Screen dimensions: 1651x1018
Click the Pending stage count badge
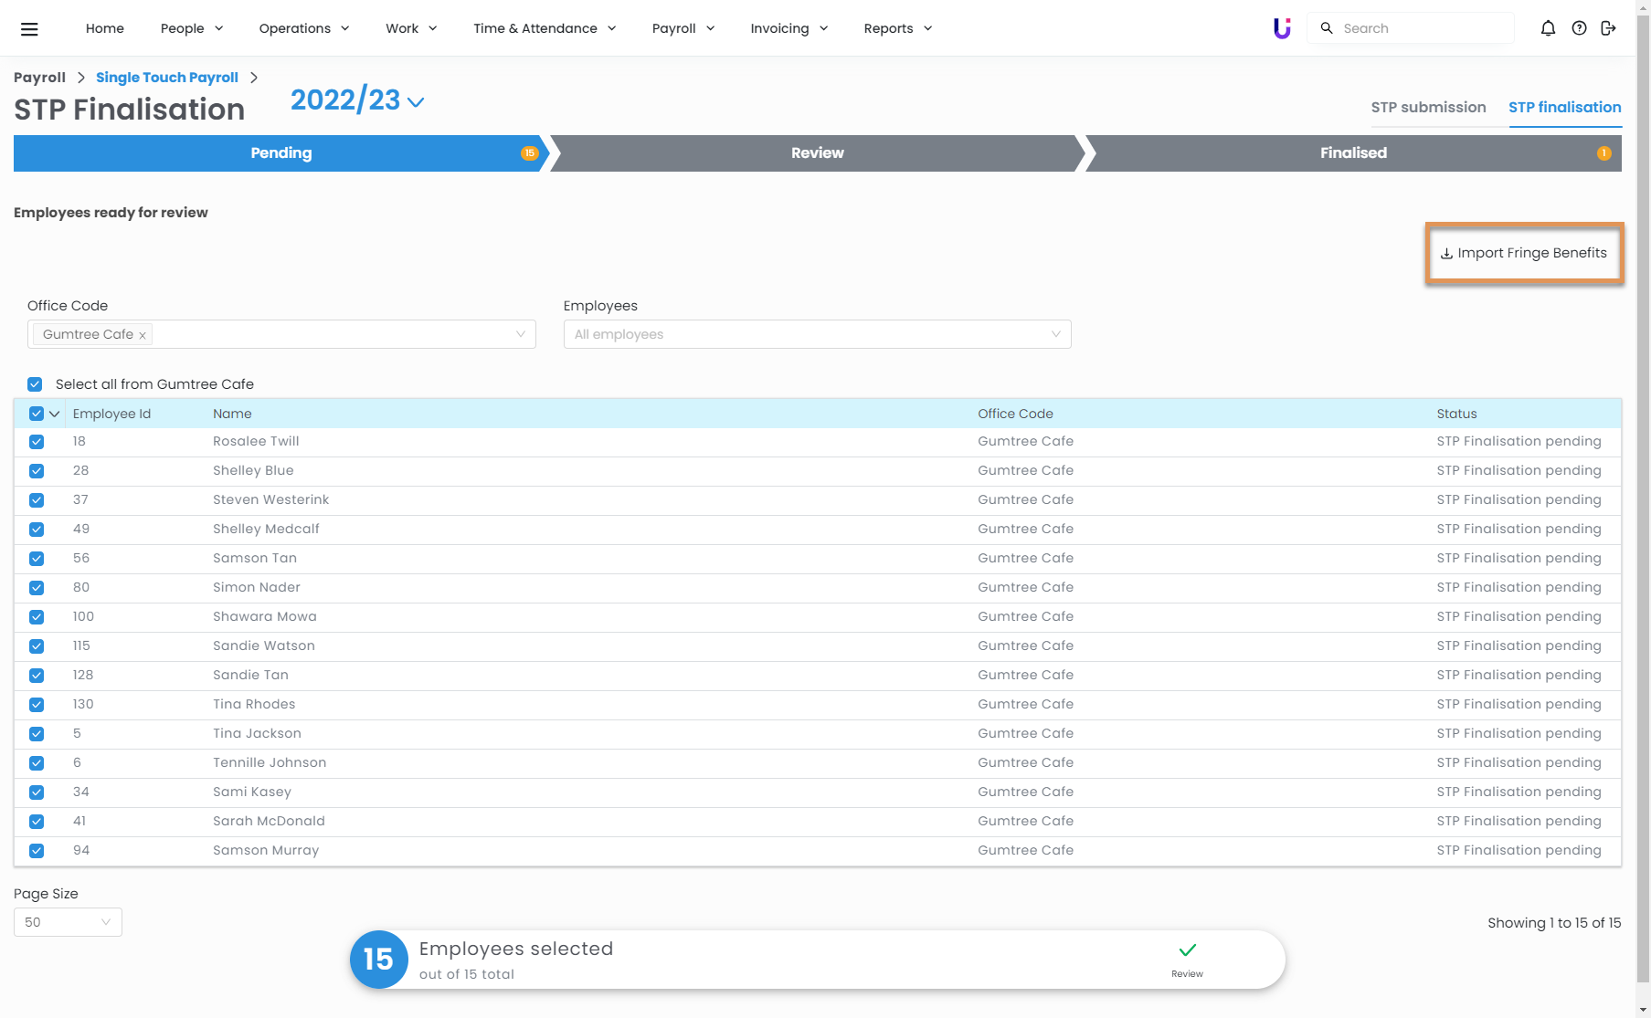click(529, 153)
